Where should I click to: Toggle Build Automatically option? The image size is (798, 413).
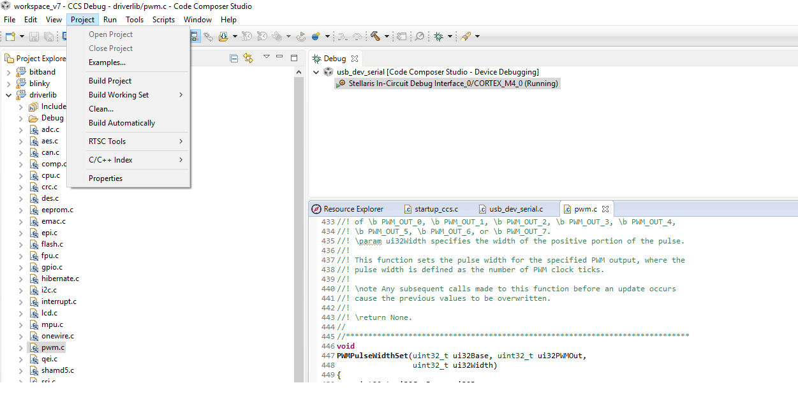click(x=128, y=123)
